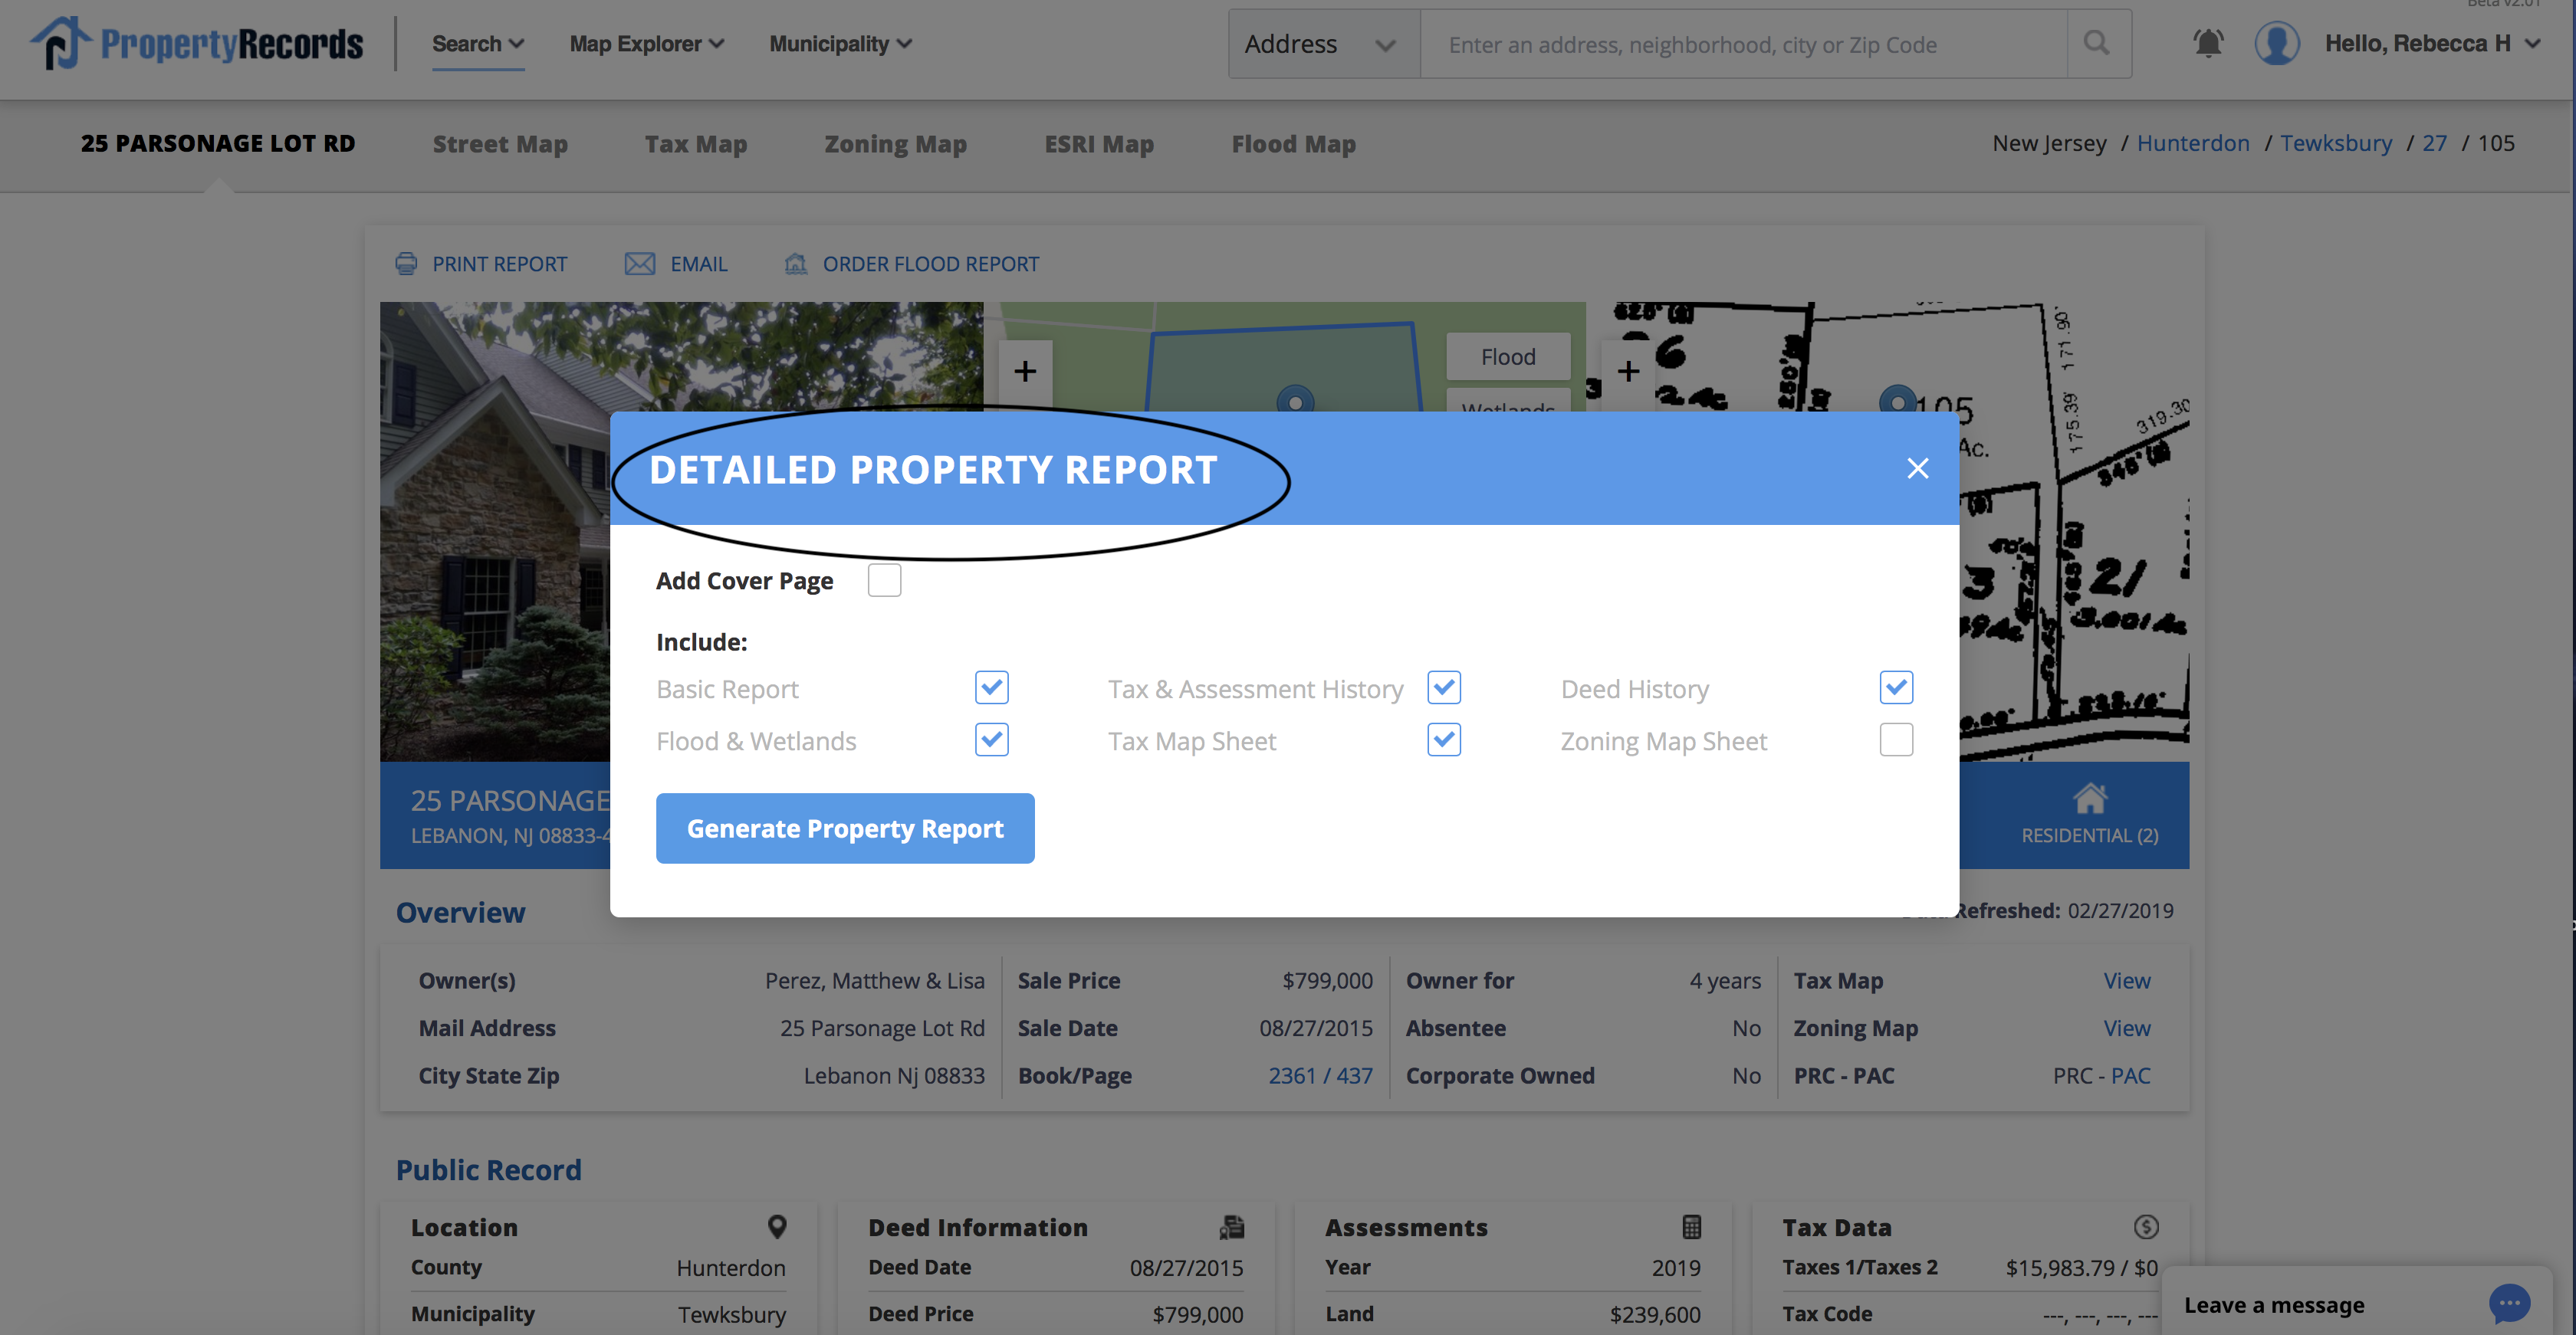This screenshot has width=2576, height=1335.
Task: Click the RESIDENTIAL (2) label
Action: 2090,835
